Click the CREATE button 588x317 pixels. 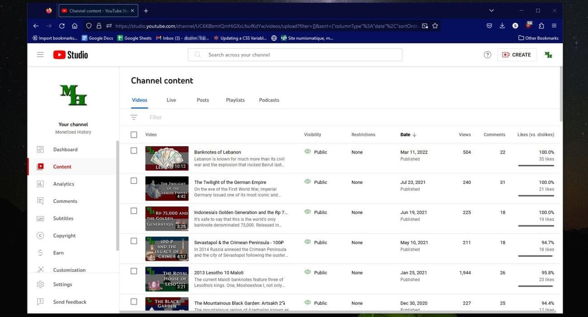pyautogui.click(x=517, y=55)
